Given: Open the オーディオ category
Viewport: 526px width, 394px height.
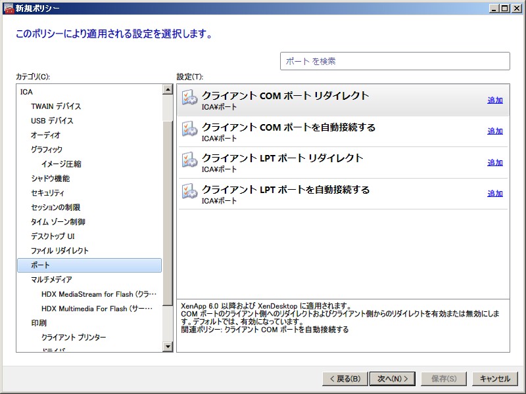Looking at the screenshot, I should coord(45,135).
